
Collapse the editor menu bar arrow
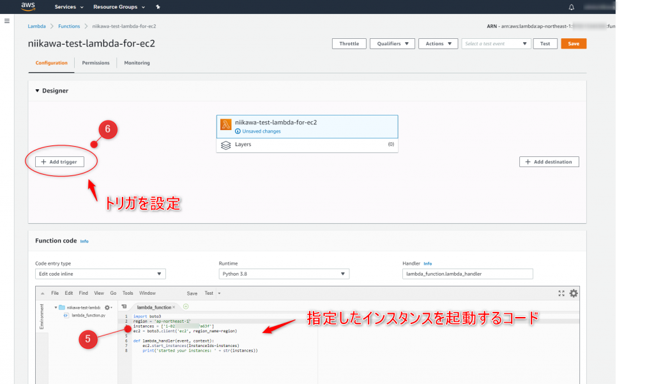[42, 293]
